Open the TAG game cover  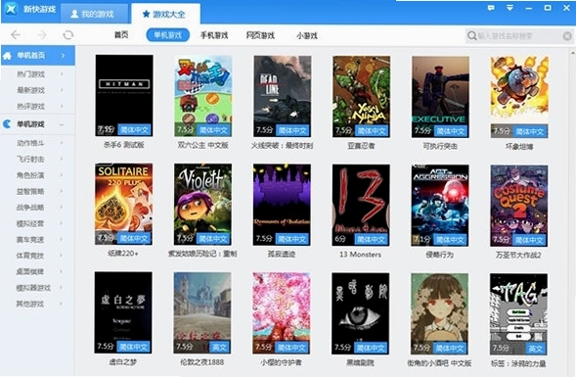point(518,314)
